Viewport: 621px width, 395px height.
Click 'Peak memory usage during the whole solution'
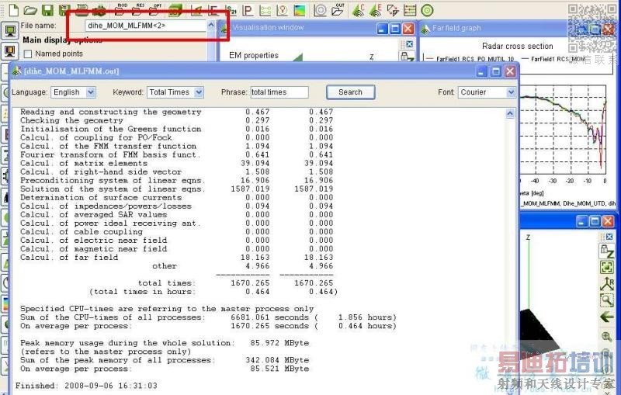127,343
